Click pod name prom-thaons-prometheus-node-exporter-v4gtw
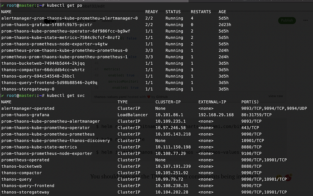313x196 pixels. coord(54,44)
